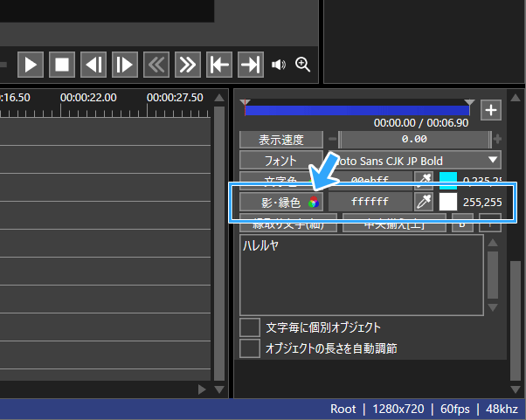Increase display speed with plus icon

[x=497, y=139]
